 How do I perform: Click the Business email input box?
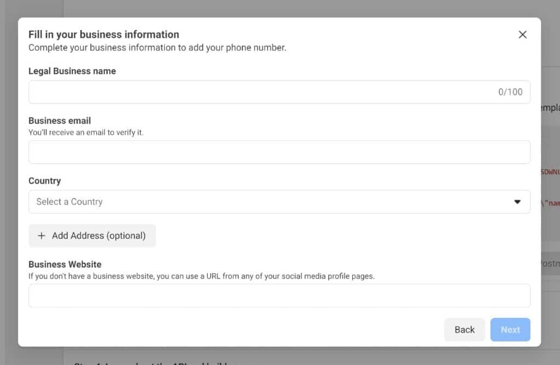[279, 152]
